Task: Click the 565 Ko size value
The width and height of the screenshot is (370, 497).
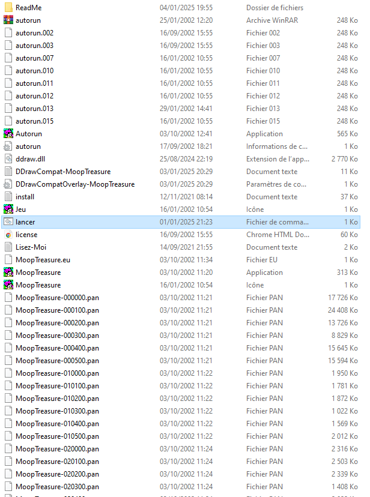Action: tap(348, 134)
